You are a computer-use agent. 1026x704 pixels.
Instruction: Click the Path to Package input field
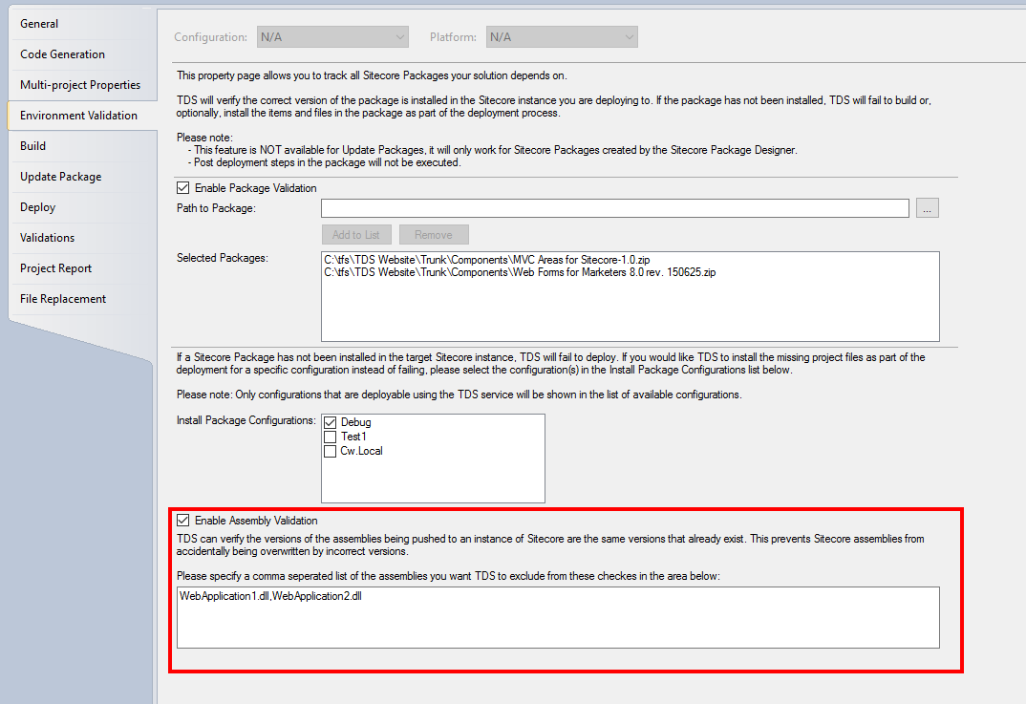click(x=614, y=208)
